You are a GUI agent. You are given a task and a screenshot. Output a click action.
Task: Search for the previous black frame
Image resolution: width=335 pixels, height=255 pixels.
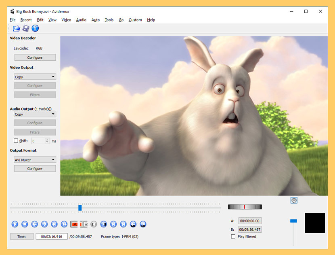point(94,224)
